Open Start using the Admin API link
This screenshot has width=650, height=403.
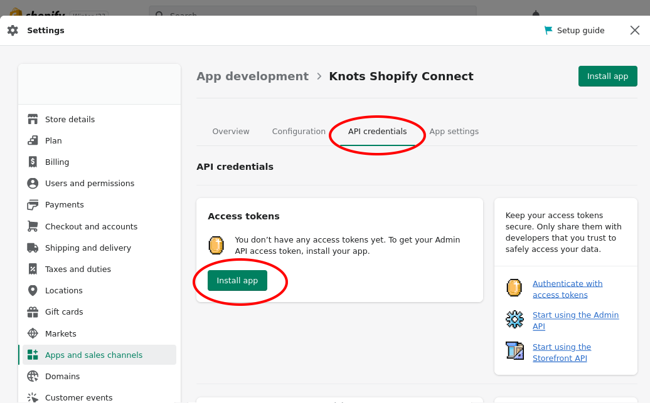coord(575,320)
